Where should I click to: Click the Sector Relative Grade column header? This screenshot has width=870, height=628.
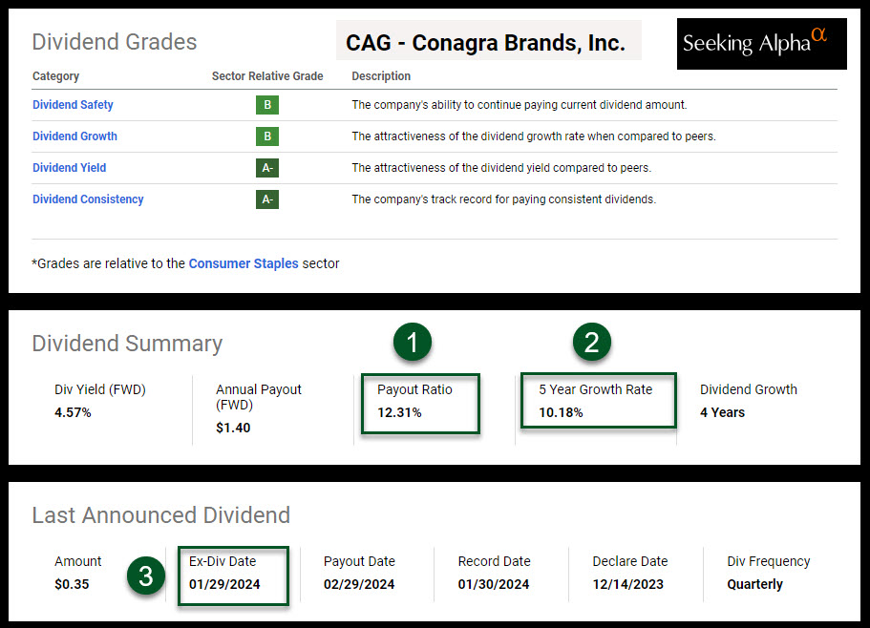click(267, 76)
